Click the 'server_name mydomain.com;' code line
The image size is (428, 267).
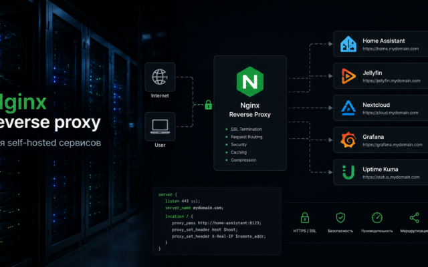tap(194, 208)
